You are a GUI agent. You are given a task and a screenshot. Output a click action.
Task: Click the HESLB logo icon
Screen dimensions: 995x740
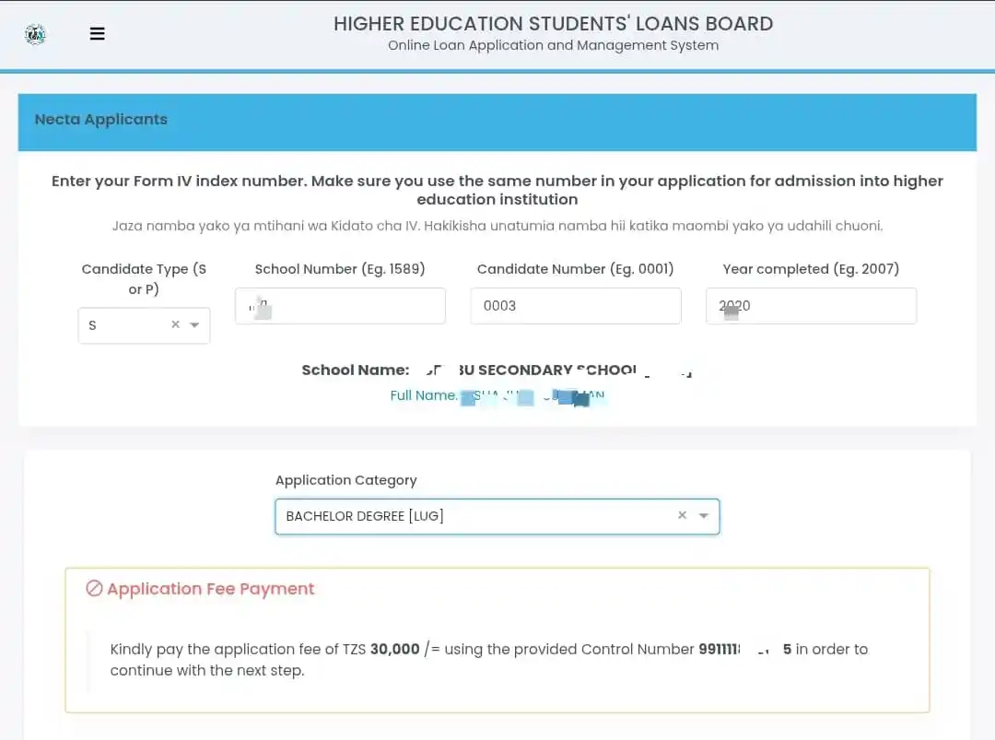[x=36, y=34]
